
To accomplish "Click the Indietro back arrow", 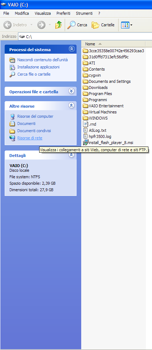I will [x=15, y=25].
